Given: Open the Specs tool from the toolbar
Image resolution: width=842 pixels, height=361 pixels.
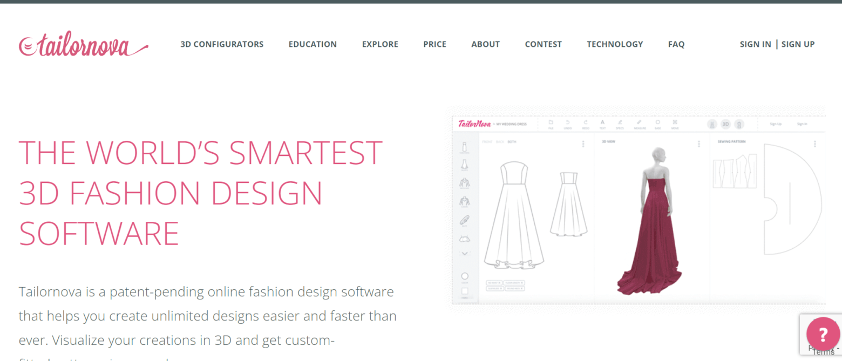Looking at the screenshot, I should [x=620, y=122].
